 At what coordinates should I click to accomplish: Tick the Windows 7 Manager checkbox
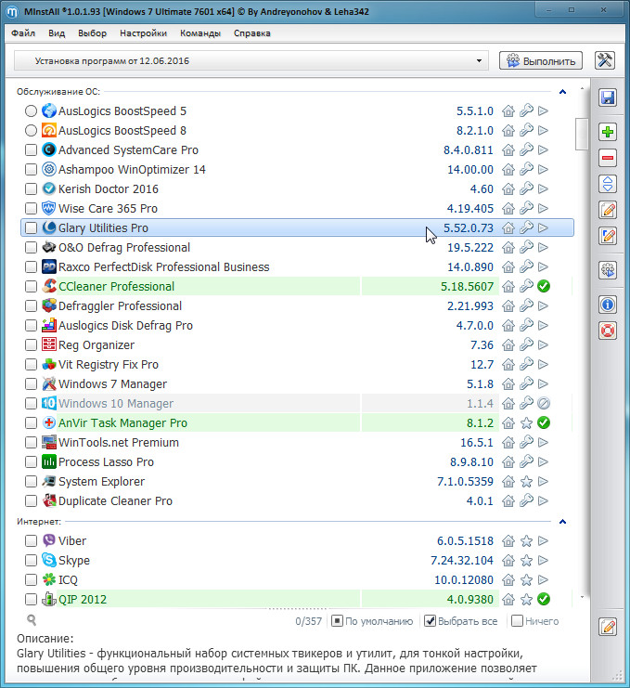(31, 384)
